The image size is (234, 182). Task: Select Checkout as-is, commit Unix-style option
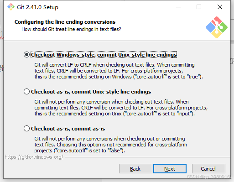[26, 92]
